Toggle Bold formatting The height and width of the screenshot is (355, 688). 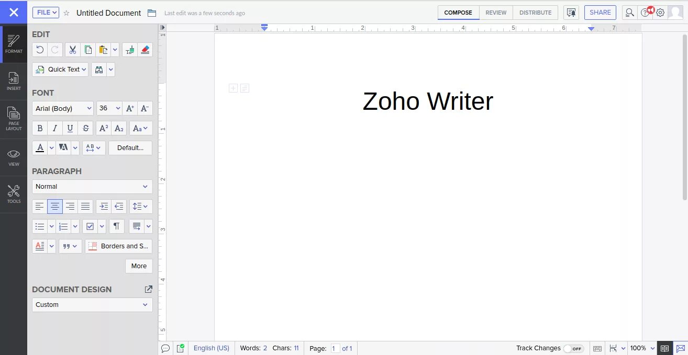coord(40,128)
